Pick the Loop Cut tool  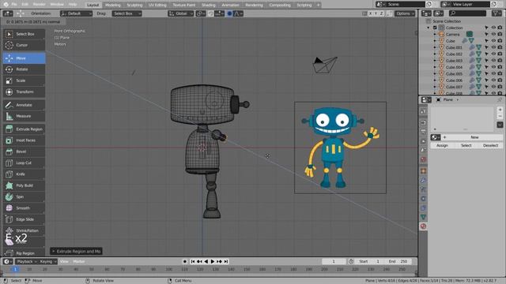tap(25, 163)
